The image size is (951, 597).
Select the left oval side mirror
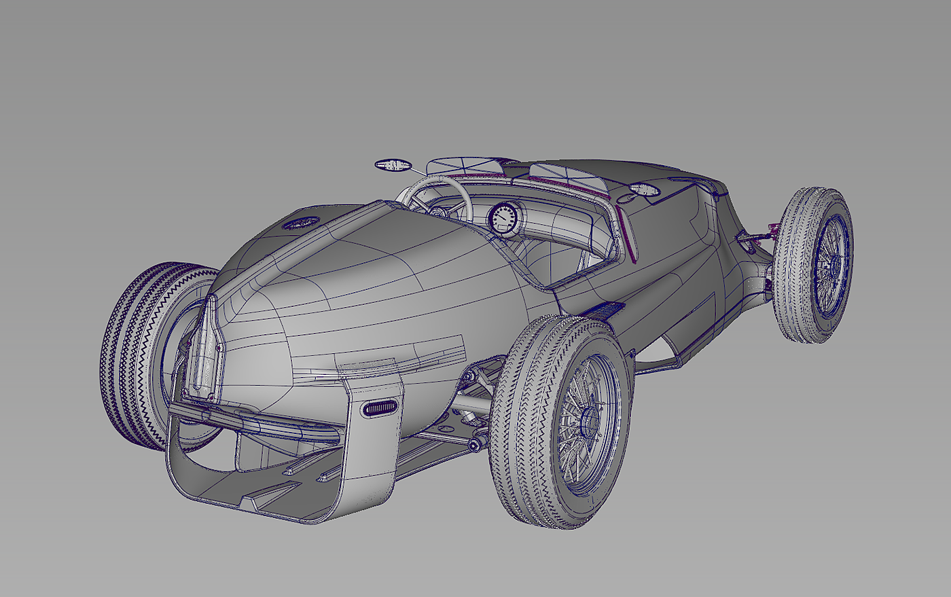pyautogui.click(x=393, y=165)
